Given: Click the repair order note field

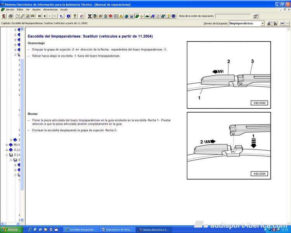Looking at the screenshot, I should (233, 16).
